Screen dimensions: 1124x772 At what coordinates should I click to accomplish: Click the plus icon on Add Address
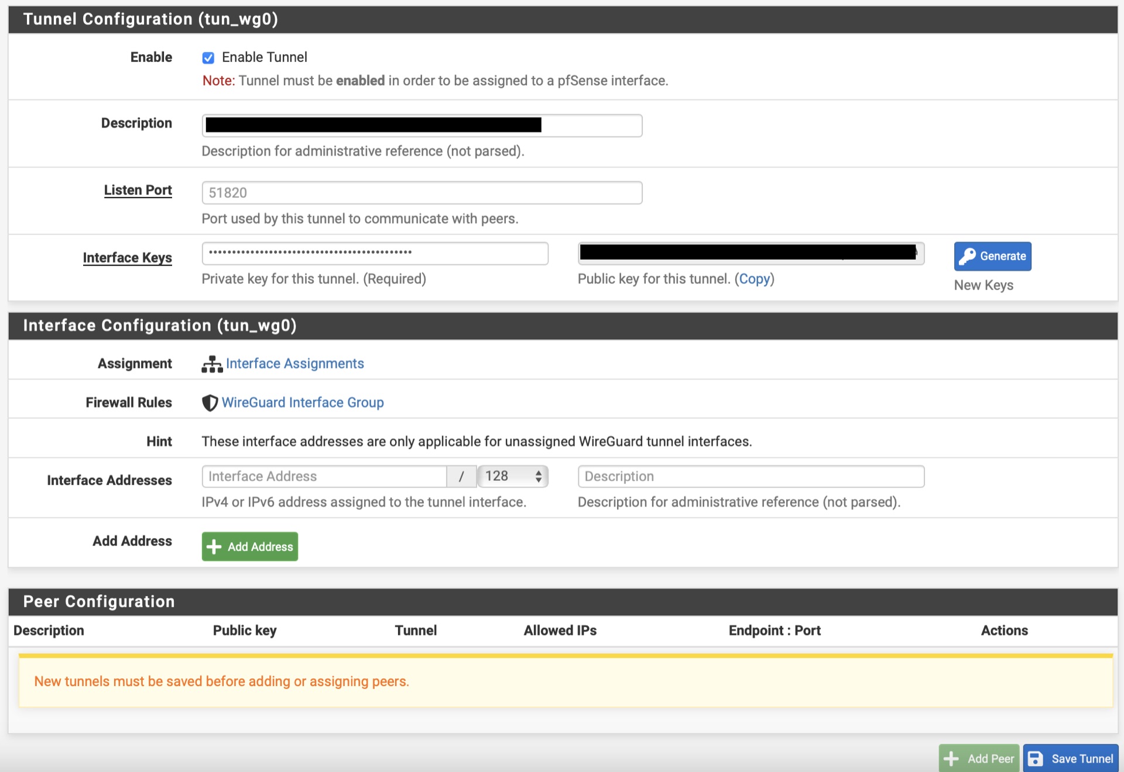[x=214, y=546]
